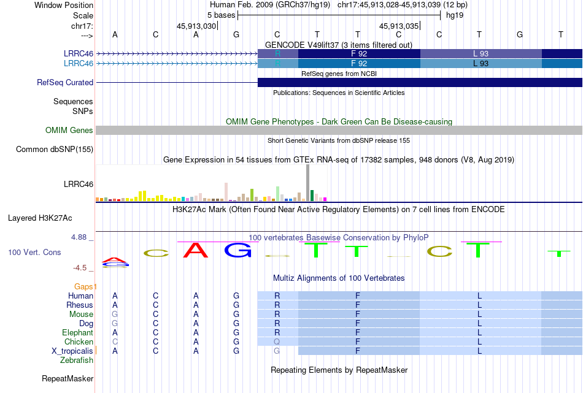Click the R codon in dark LRRC46 transcript
583x393 pixels.
click(278, 53)
